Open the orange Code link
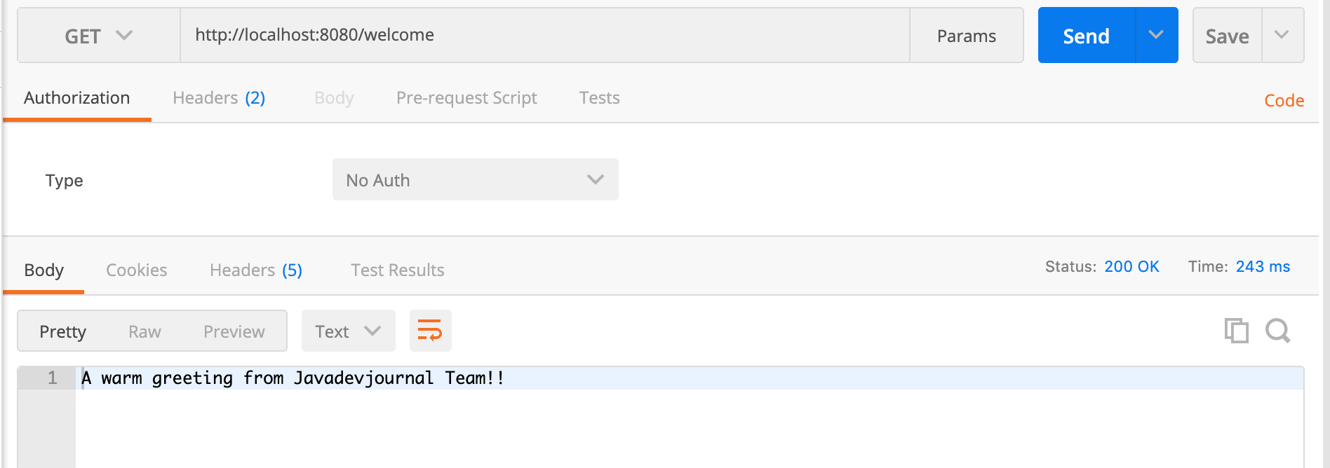Image resolution: width=1330 pixels, height=468 pixels. pyautogui.click(x=1284, y=101)
